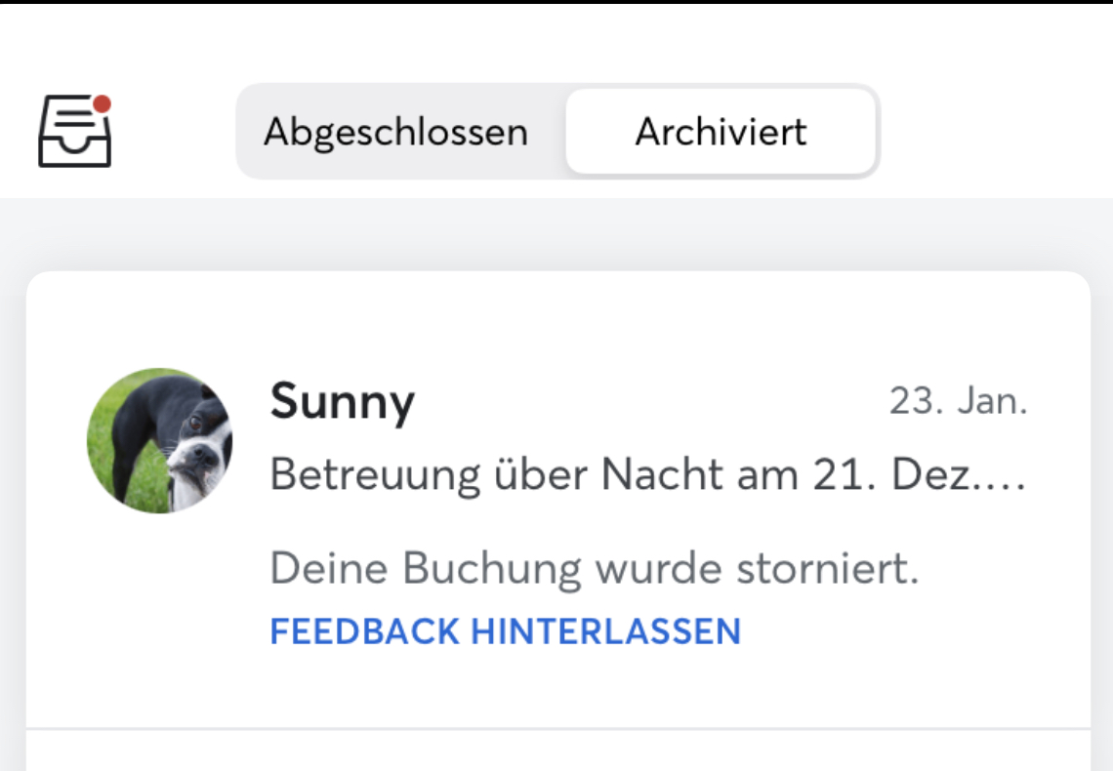Select the Archiviert tab
The width and height of the screenshot is (1113, 771).
721,132
